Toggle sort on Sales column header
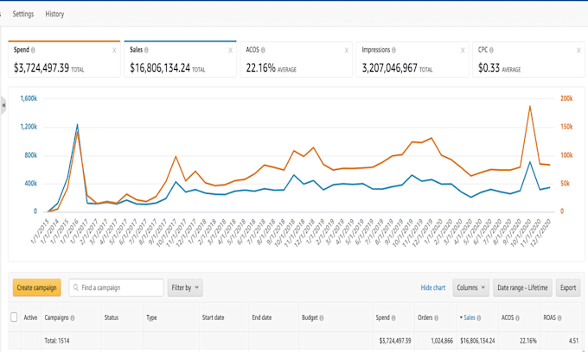 pos(468,317)
